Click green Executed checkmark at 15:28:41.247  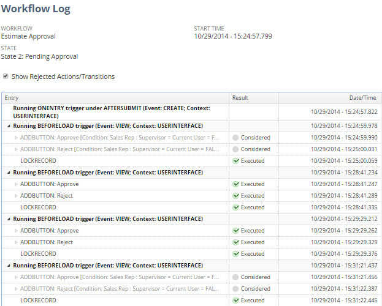235,184
